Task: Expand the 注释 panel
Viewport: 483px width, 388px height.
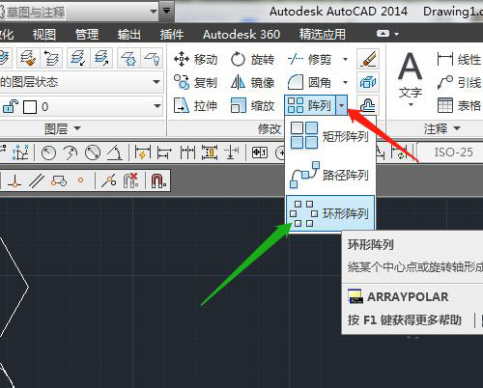Action: [441, 129]
